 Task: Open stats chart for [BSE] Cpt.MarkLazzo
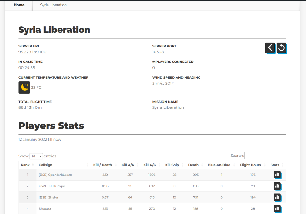click(x=277, y=175)
